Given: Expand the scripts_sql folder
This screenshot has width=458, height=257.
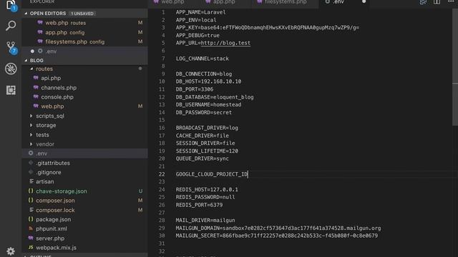Looking at the screenshot, I should pyautogui.click(x=31, y=116).
